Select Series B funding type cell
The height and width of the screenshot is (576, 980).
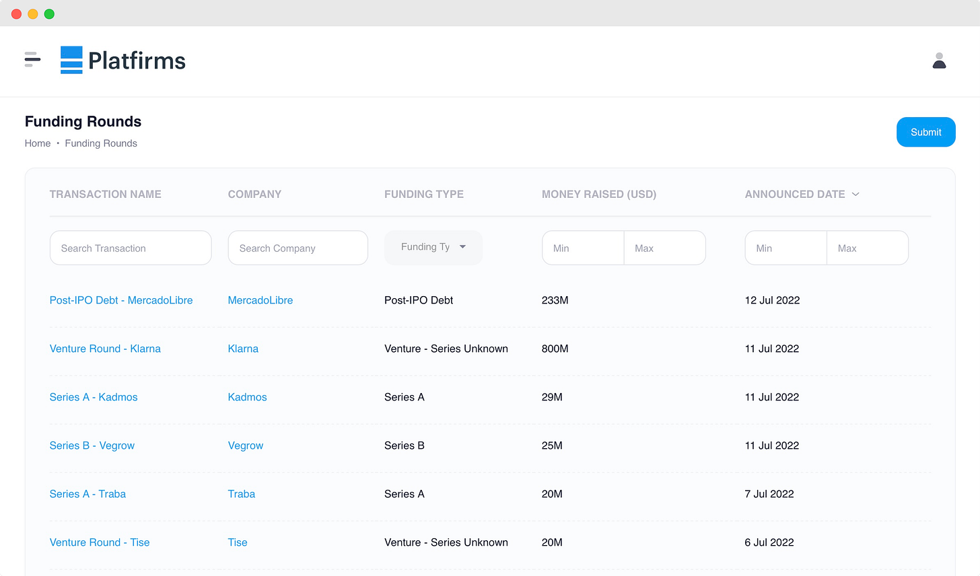coord(405,445)
